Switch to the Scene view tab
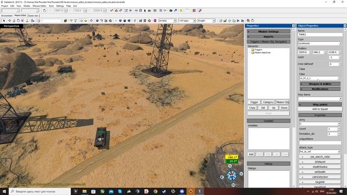Image resolution: width=347 pixels, height=195 pixels. [x=33, y=16]
